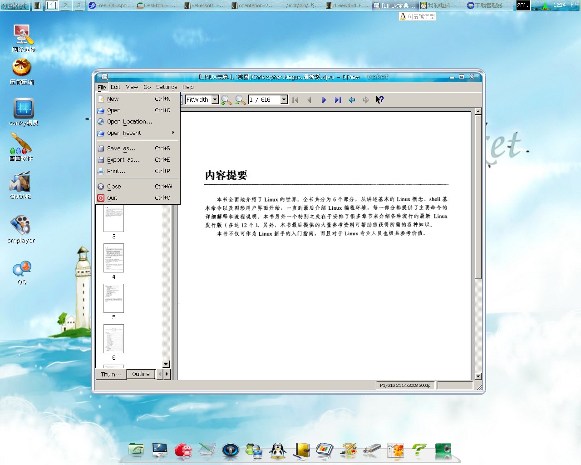This screenshot has width=581, height=465.
Task: Switch to workspace 3 in taskbar
Action: click(79, 5)
